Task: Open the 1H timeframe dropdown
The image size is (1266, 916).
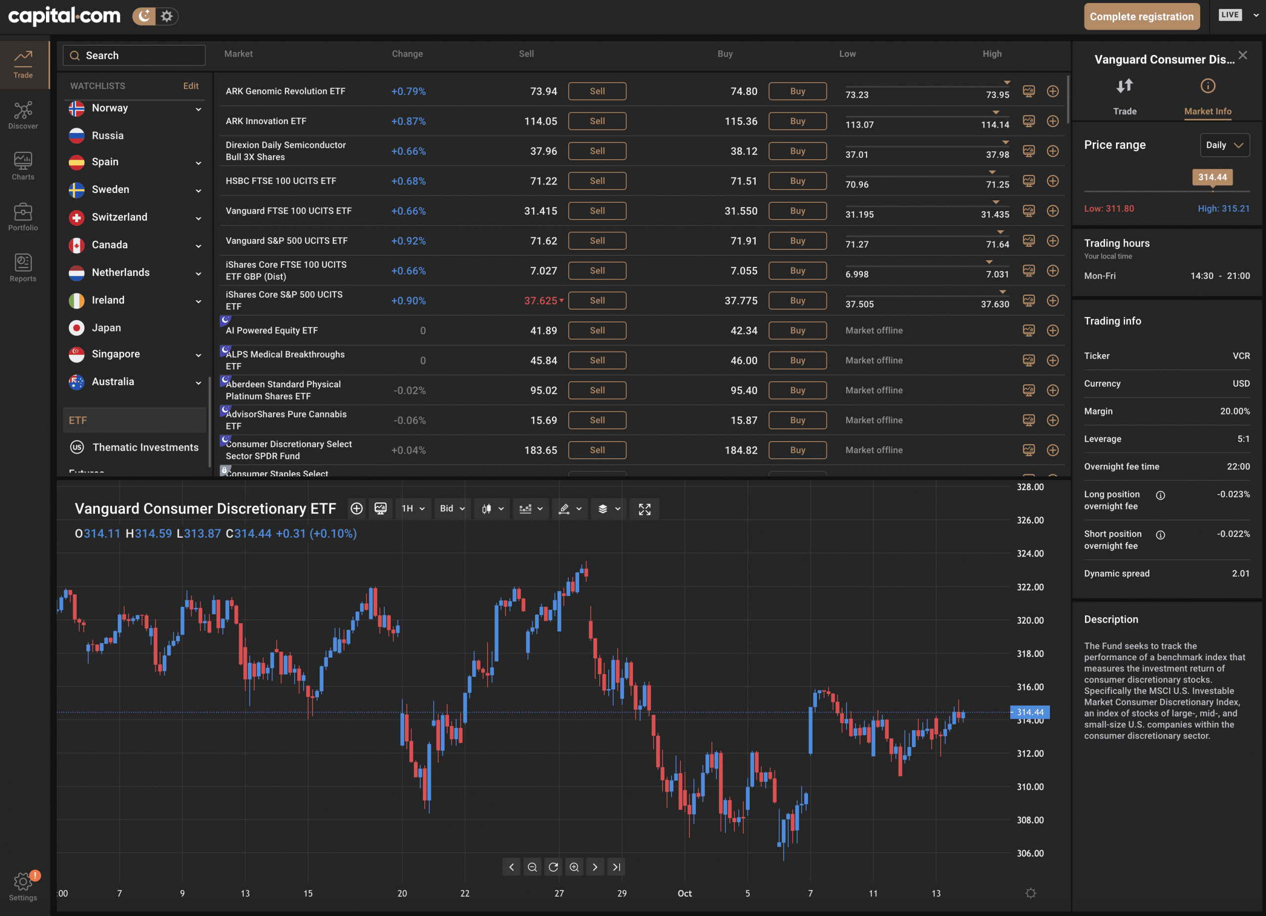Action: (413, 509)
